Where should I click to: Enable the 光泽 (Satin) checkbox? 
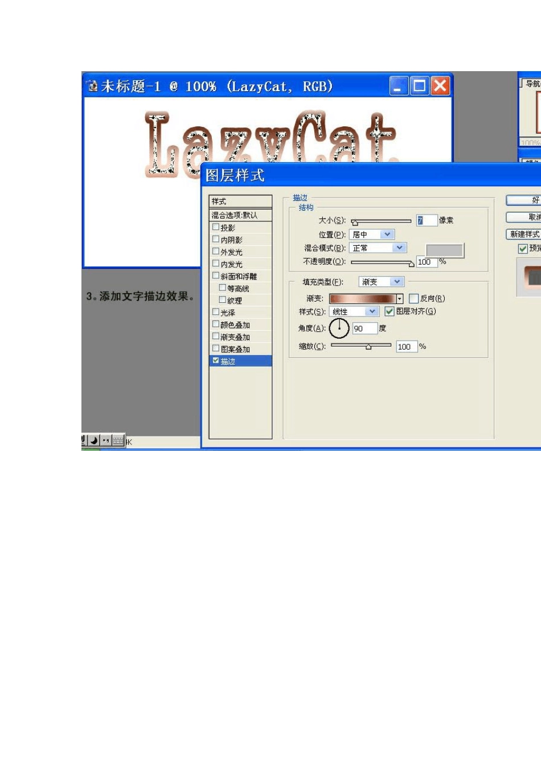[x=216, y=312]
